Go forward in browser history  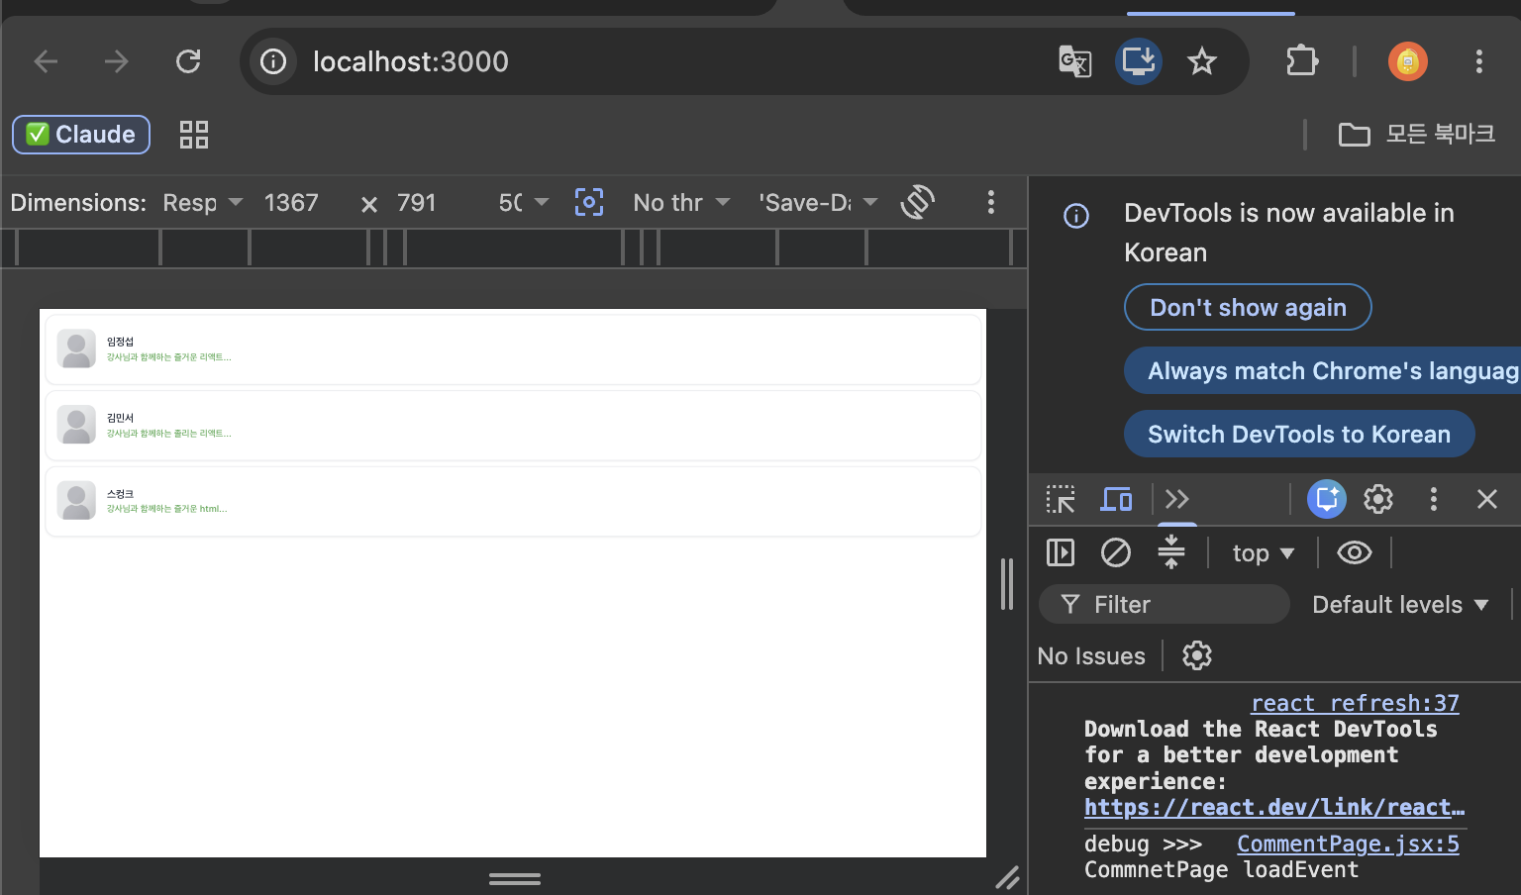(117, 61)
